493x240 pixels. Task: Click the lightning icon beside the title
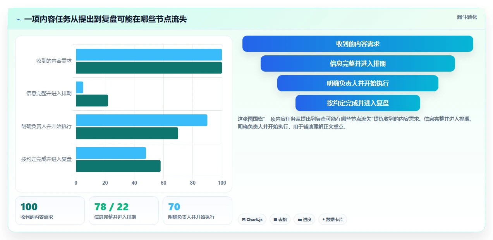point(18,19)
